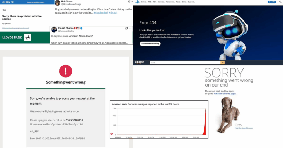Click the red question mark on outage chart
Image resolution: width=283 pixels, height=148 pixels.
click(111, 134)
